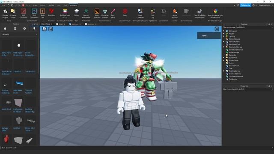
Task: Open the chat icon in viewport
Action: pos(51,29)
